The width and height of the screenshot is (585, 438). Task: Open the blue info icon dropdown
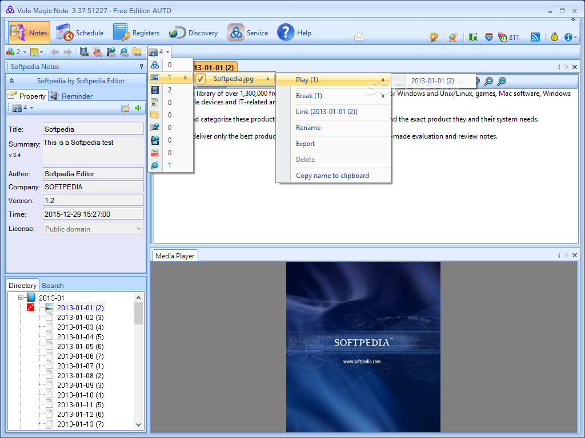click(571, 37)
